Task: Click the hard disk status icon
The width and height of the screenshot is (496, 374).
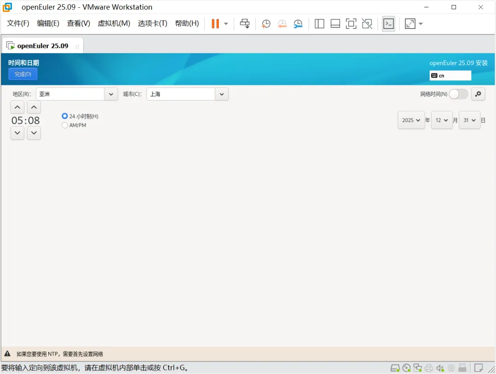Action: 395,368
